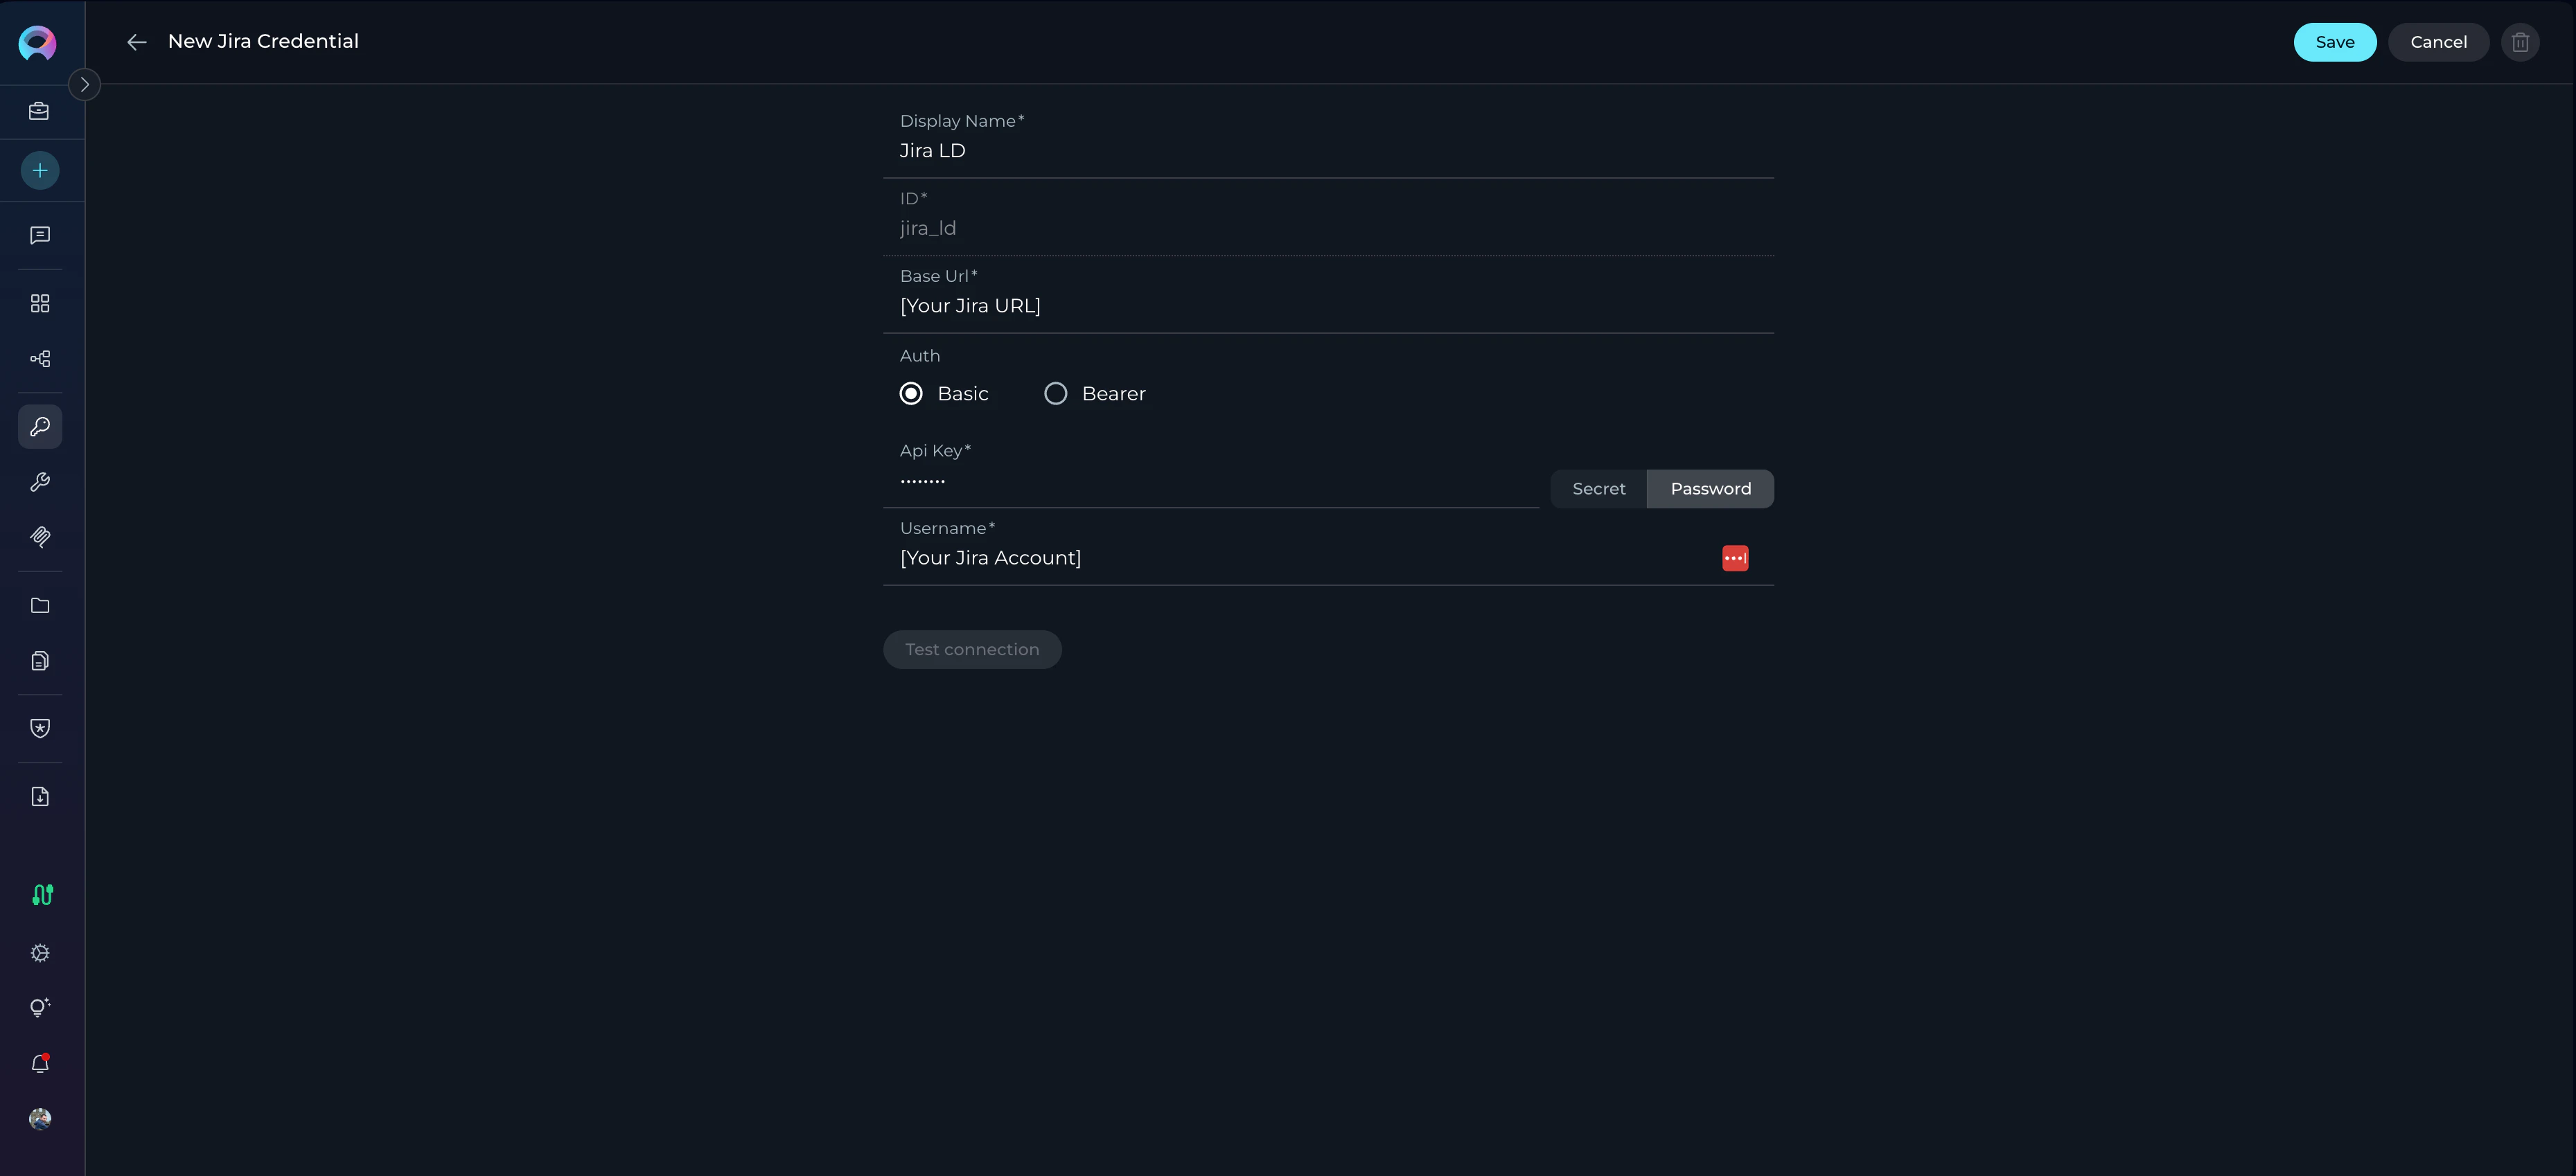Open the user profile avatar menu
The image size is (2576, 1176).
coord(40,1119)
